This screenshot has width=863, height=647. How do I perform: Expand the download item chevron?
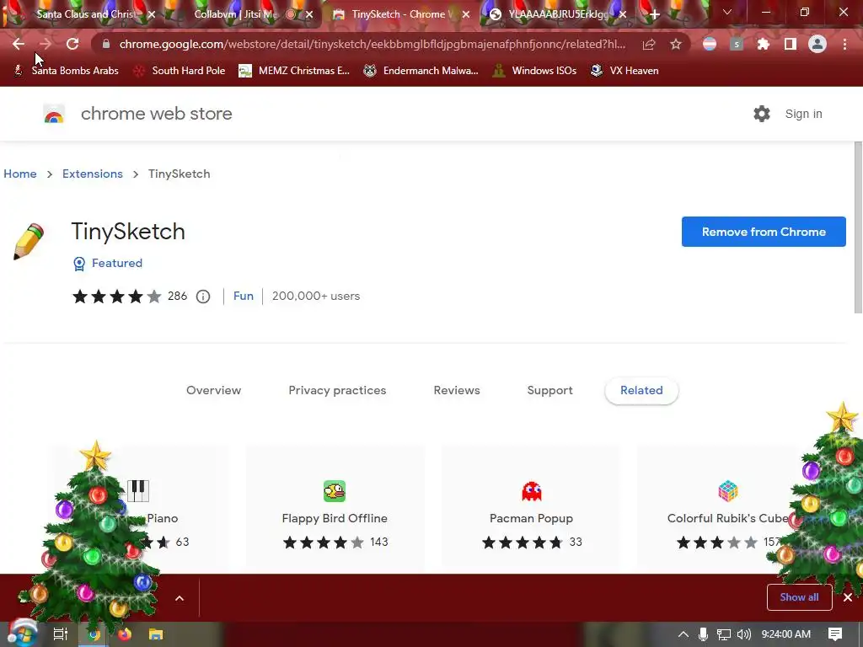click(x=180, y=598)
